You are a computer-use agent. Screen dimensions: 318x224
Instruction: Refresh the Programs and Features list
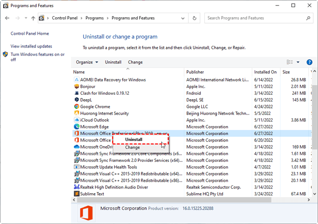tap(195, 18)
